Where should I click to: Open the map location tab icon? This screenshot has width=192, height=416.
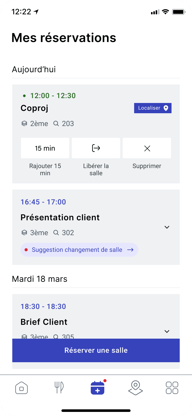point(135,388)
